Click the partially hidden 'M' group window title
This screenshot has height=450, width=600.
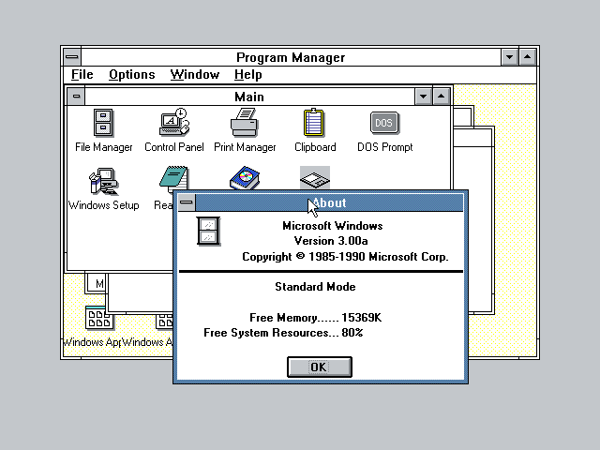coord(99,283)
